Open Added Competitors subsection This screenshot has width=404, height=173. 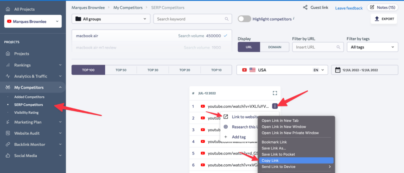click(29, 97)
